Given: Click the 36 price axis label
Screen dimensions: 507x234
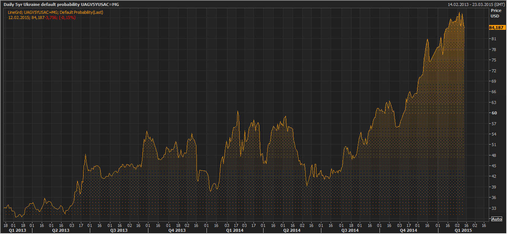Looking at the screenshot, I should (494, 197).
